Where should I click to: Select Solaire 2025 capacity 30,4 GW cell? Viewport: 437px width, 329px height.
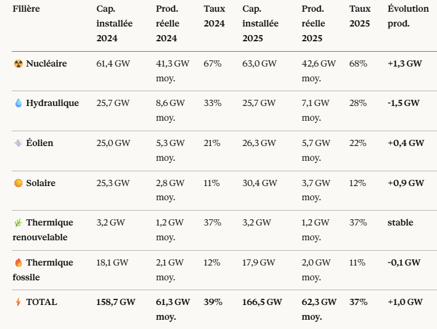(259, 183)
